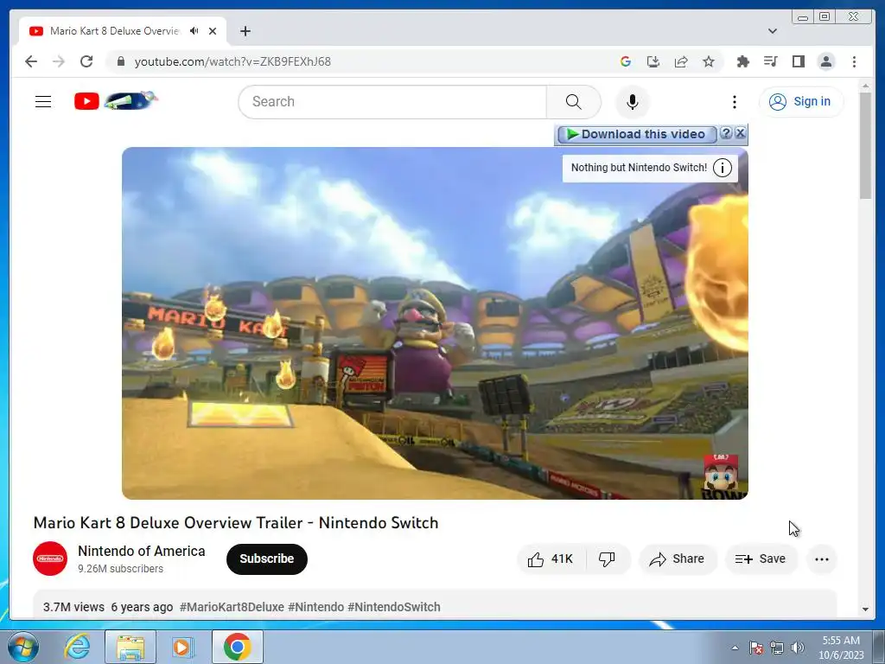Show hidden tray icons arrow
The width and height of the screenshot is (885, 664).
pyautogui.click(x=735, y=648)
